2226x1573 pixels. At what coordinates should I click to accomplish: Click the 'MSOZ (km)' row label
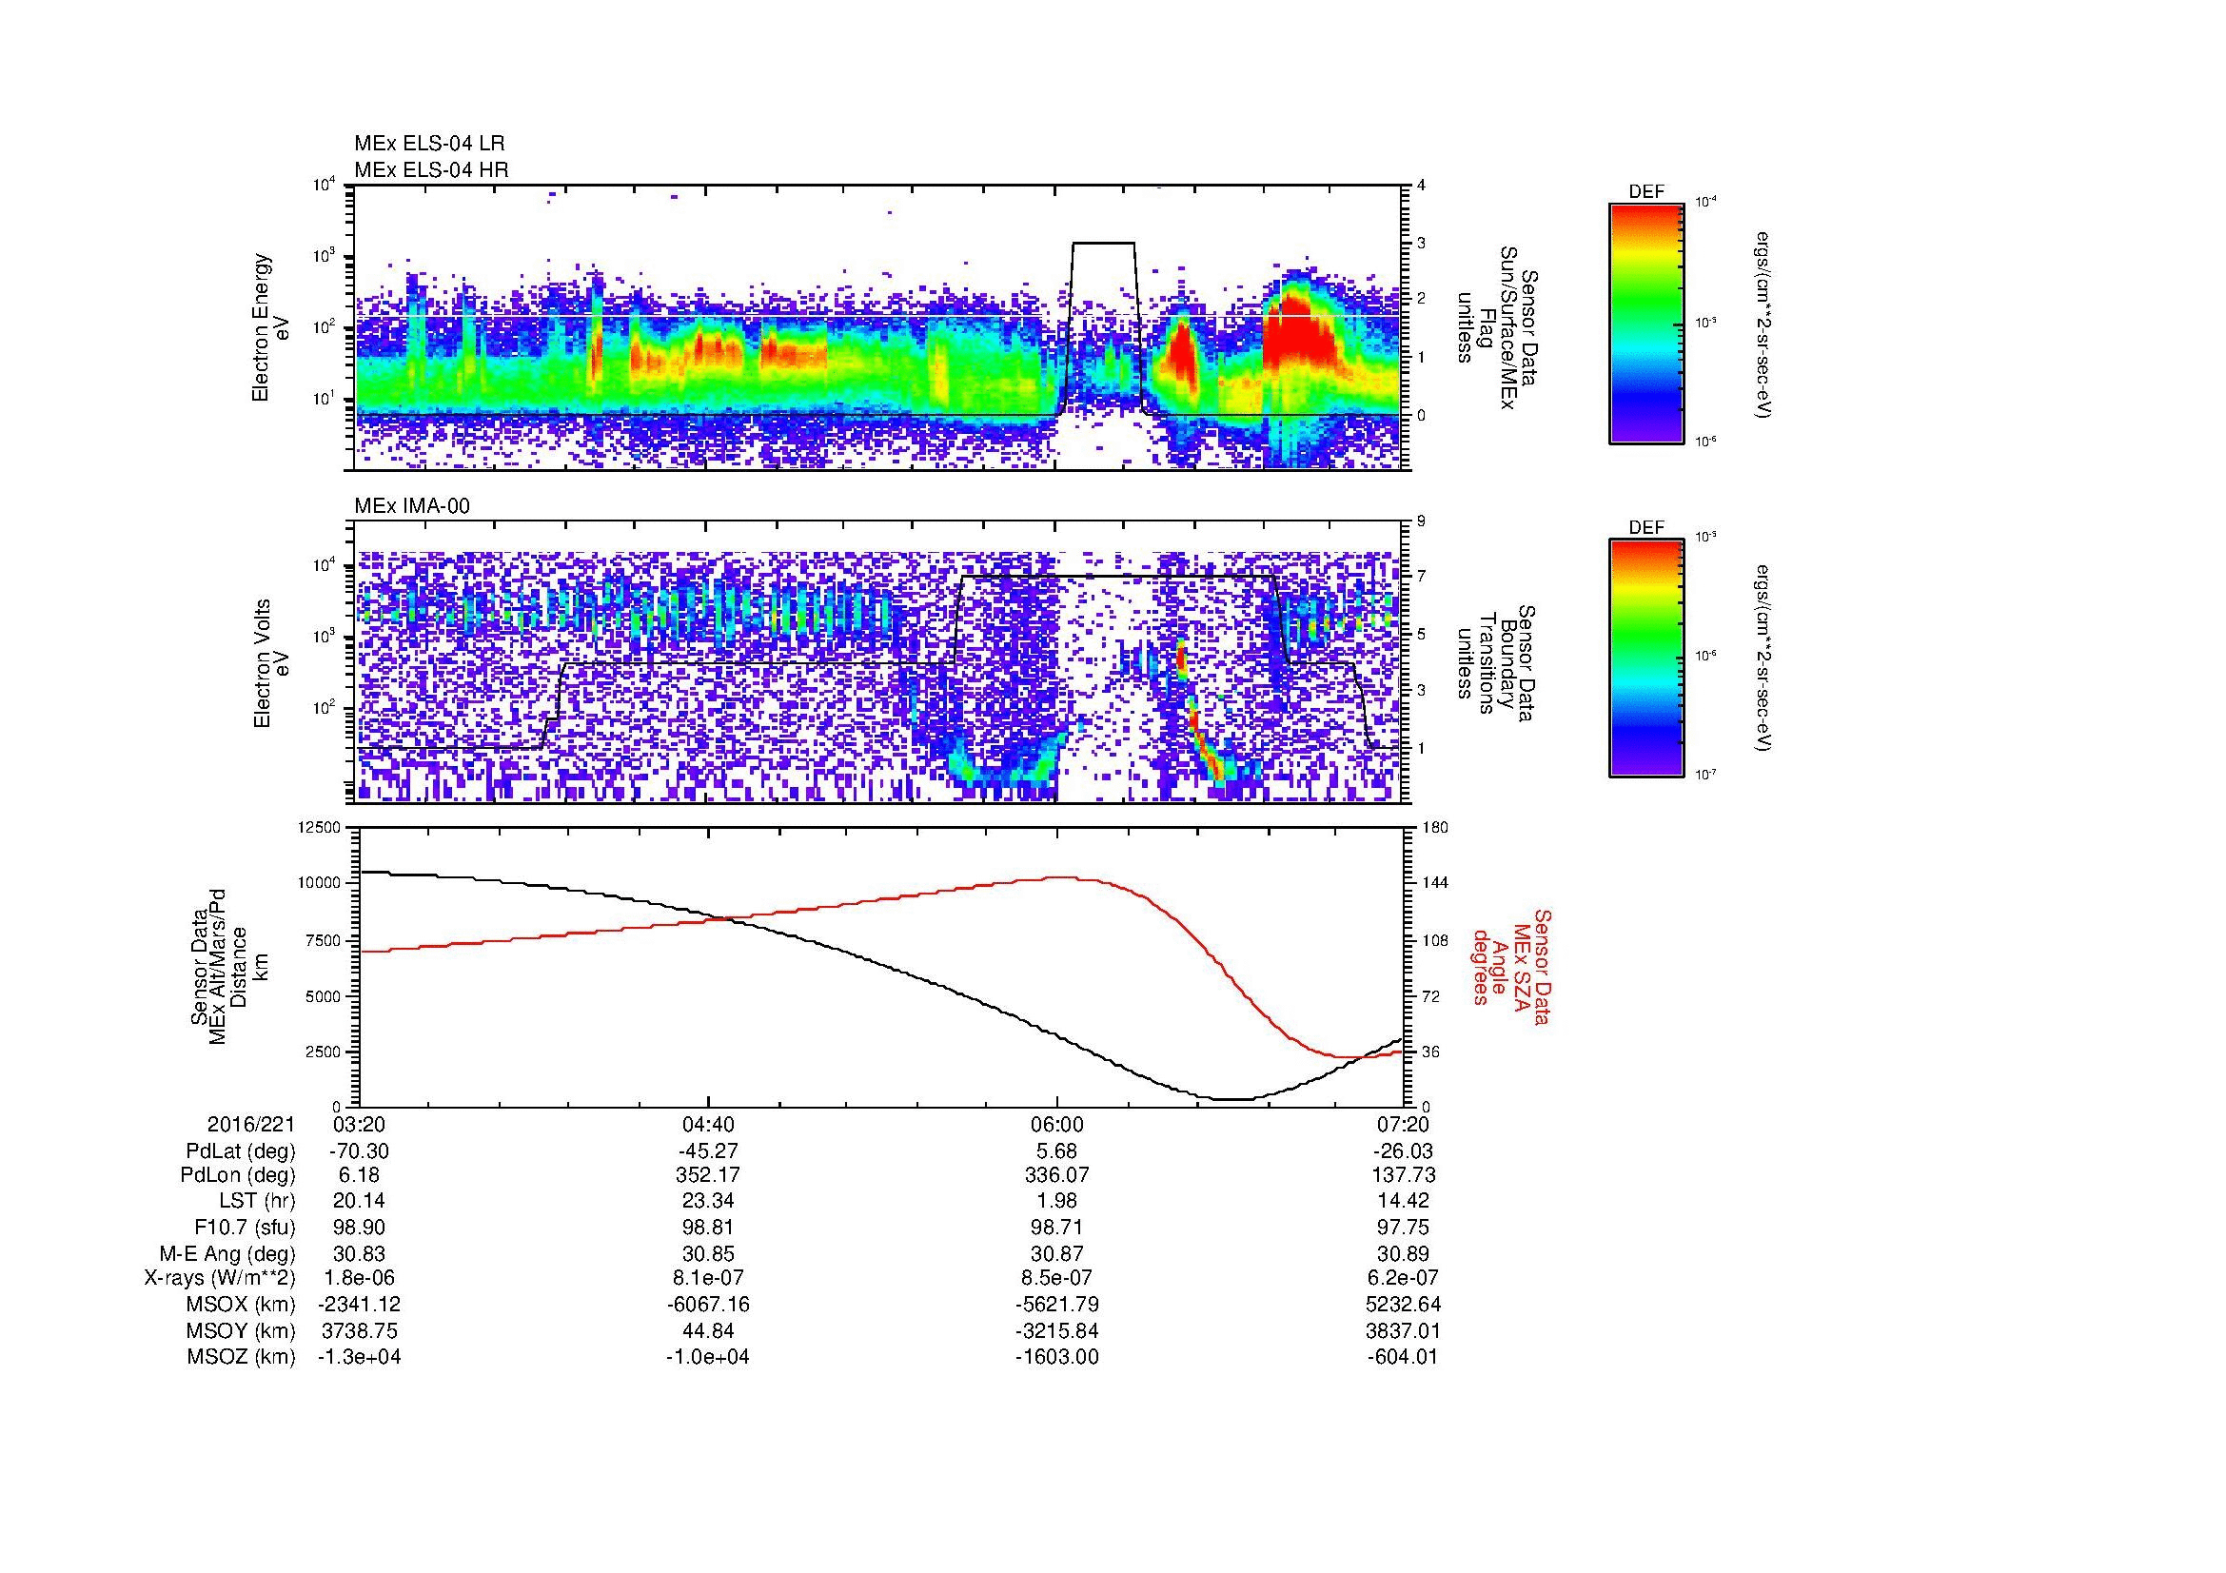(x=241, y=1357)
